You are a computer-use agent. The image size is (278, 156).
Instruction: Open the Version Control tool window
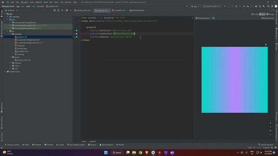(x=12, y=145)
